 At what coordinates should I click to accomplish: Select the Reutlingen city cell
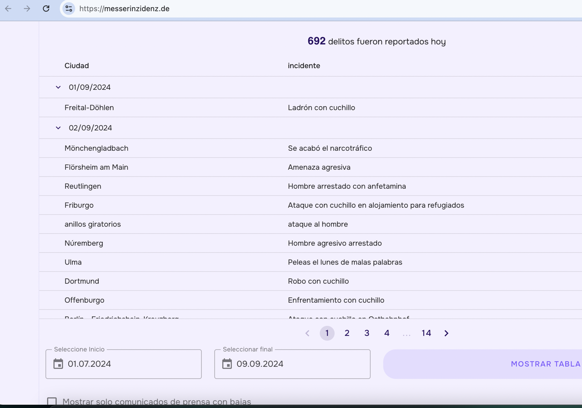83,187
